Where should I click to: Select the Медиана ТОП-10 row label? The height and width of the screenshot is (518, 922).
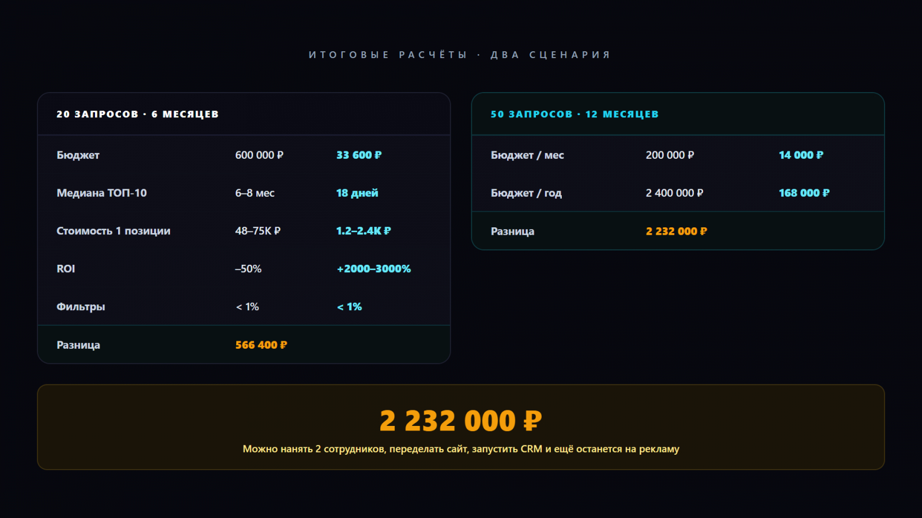pos(101,193)
